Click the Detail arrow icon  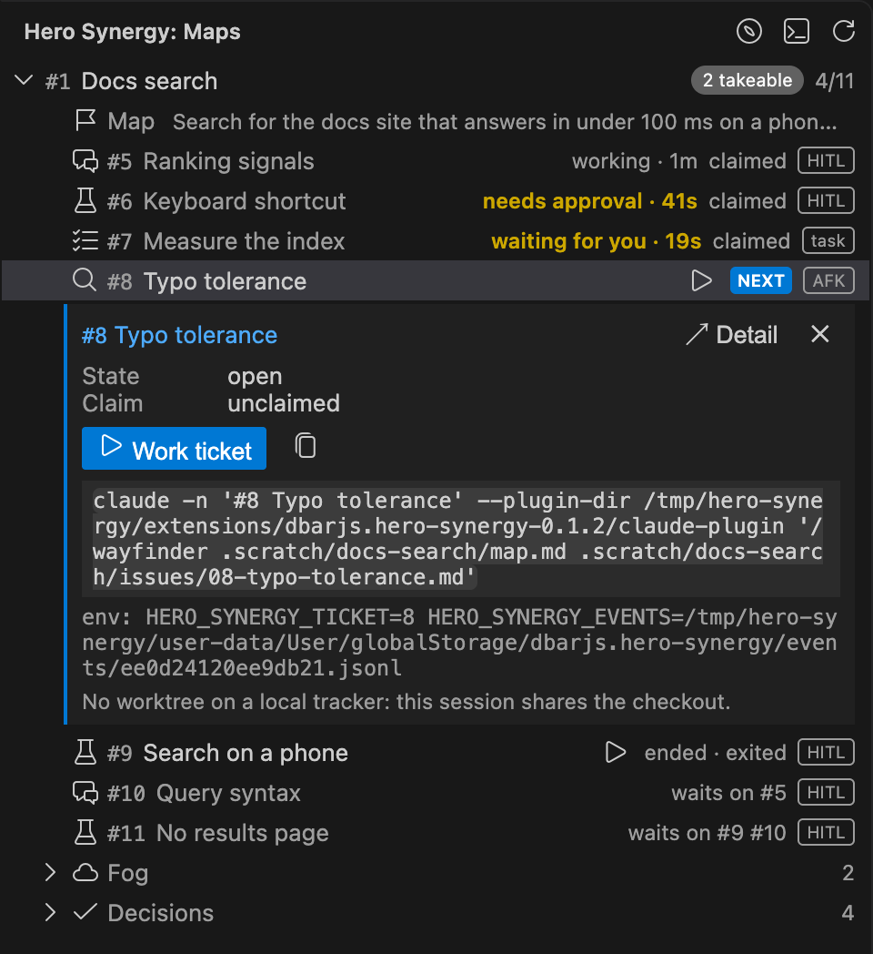[697, 334]
